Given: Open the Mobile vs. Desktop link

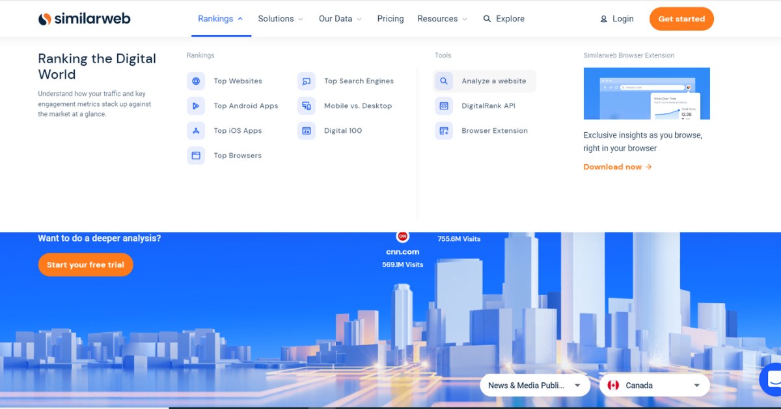Looking at the screenshot, I should coord(358,106).
